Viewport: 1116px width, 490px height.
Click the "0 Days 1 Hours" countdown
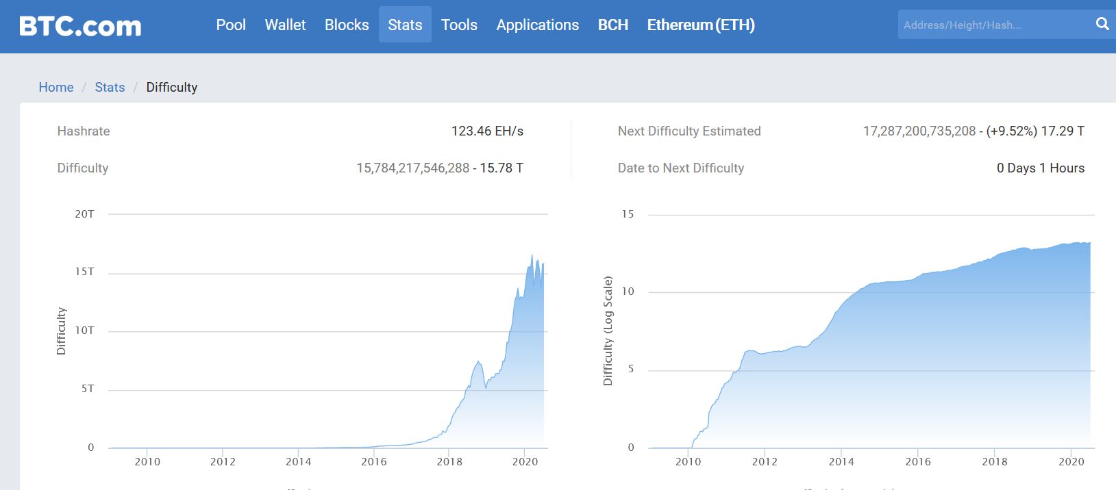tap(1040, 168)
